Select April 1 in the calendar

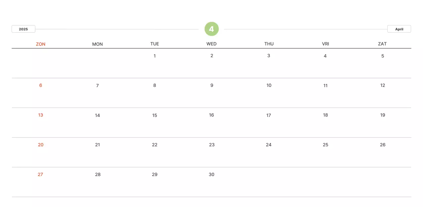(155, 56)
